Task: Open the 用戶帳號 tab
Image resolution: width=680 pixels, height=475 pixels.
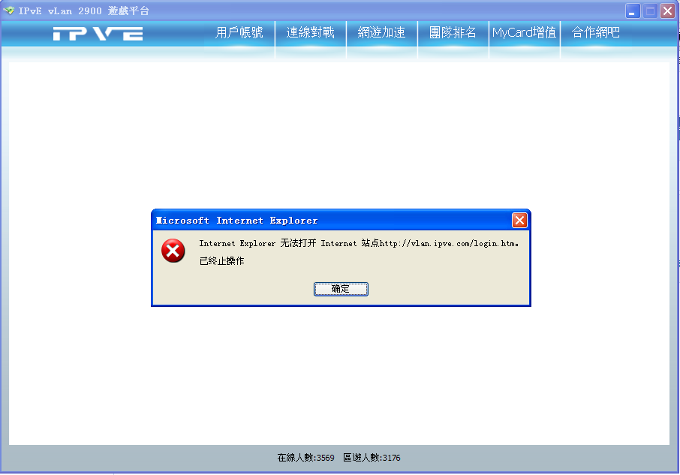Action: tap(239, 32)
